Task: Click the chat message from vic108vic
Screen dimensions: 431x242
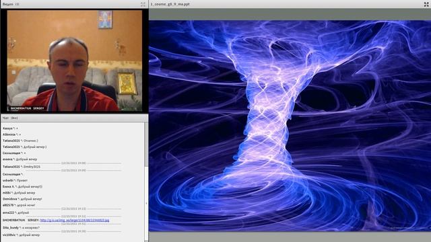Action: click(21, 235)
